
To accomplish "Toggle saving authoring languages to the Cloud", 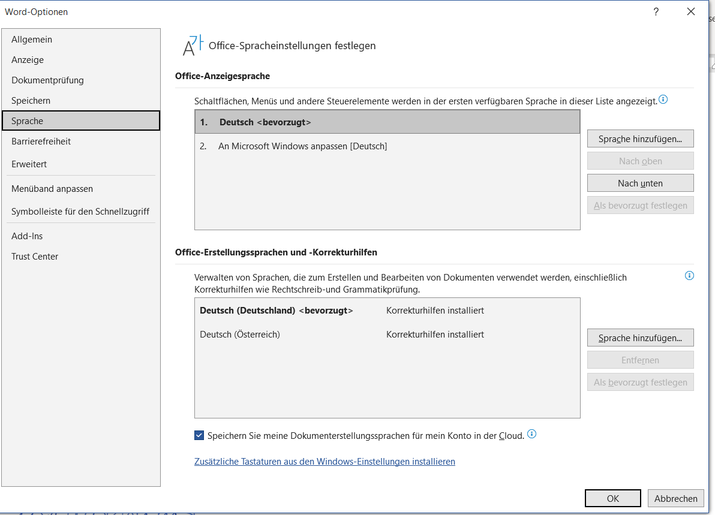I will [x=199, y=435].
